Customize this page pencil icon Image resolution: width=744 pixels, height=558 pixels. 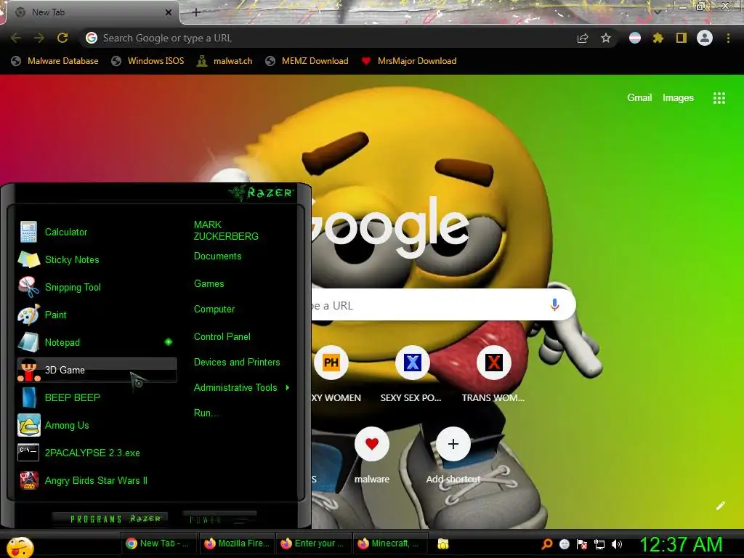(720, 506)
